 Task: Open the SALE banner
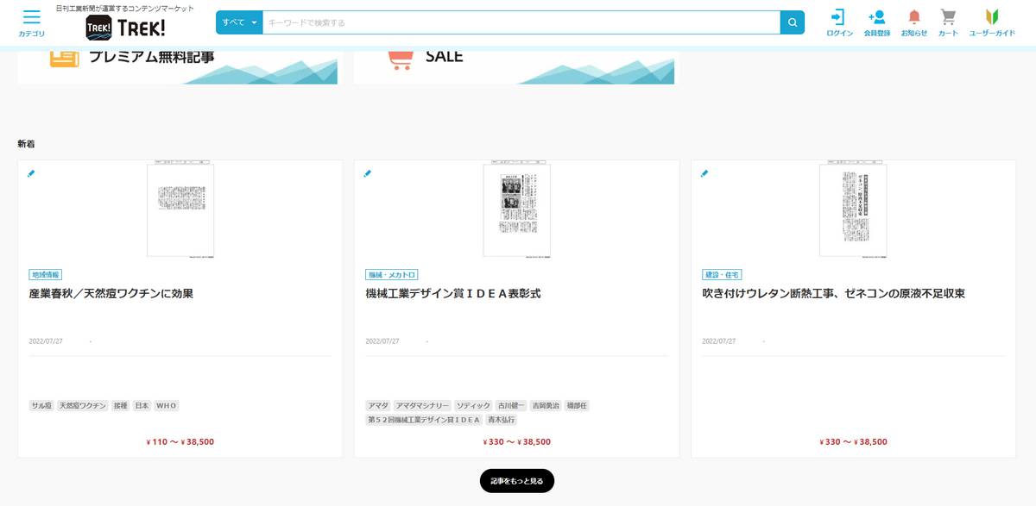516,67
